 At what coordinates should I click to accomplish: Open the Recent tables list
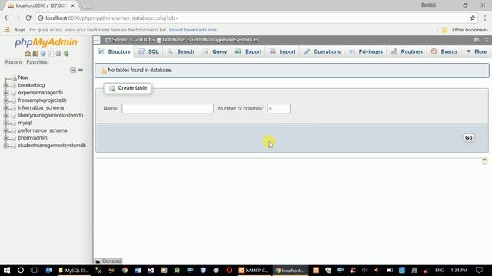(x=14, y=62)
